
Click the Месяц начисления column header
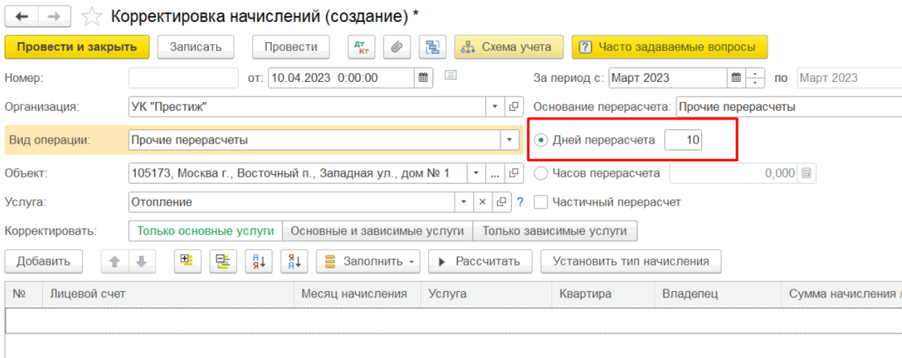[x=357, y=294]
